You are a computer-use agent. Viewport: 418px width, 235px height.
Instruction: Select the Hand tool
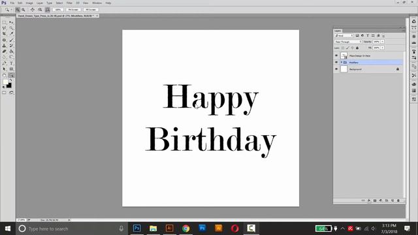[x=5, y=75]
